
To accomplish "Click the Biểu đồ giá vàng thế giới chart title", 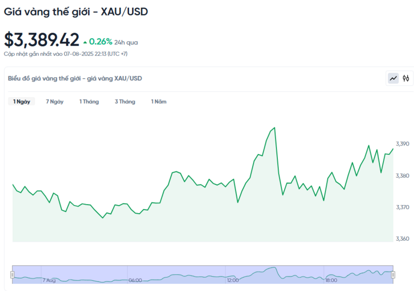I will [75, 78].
